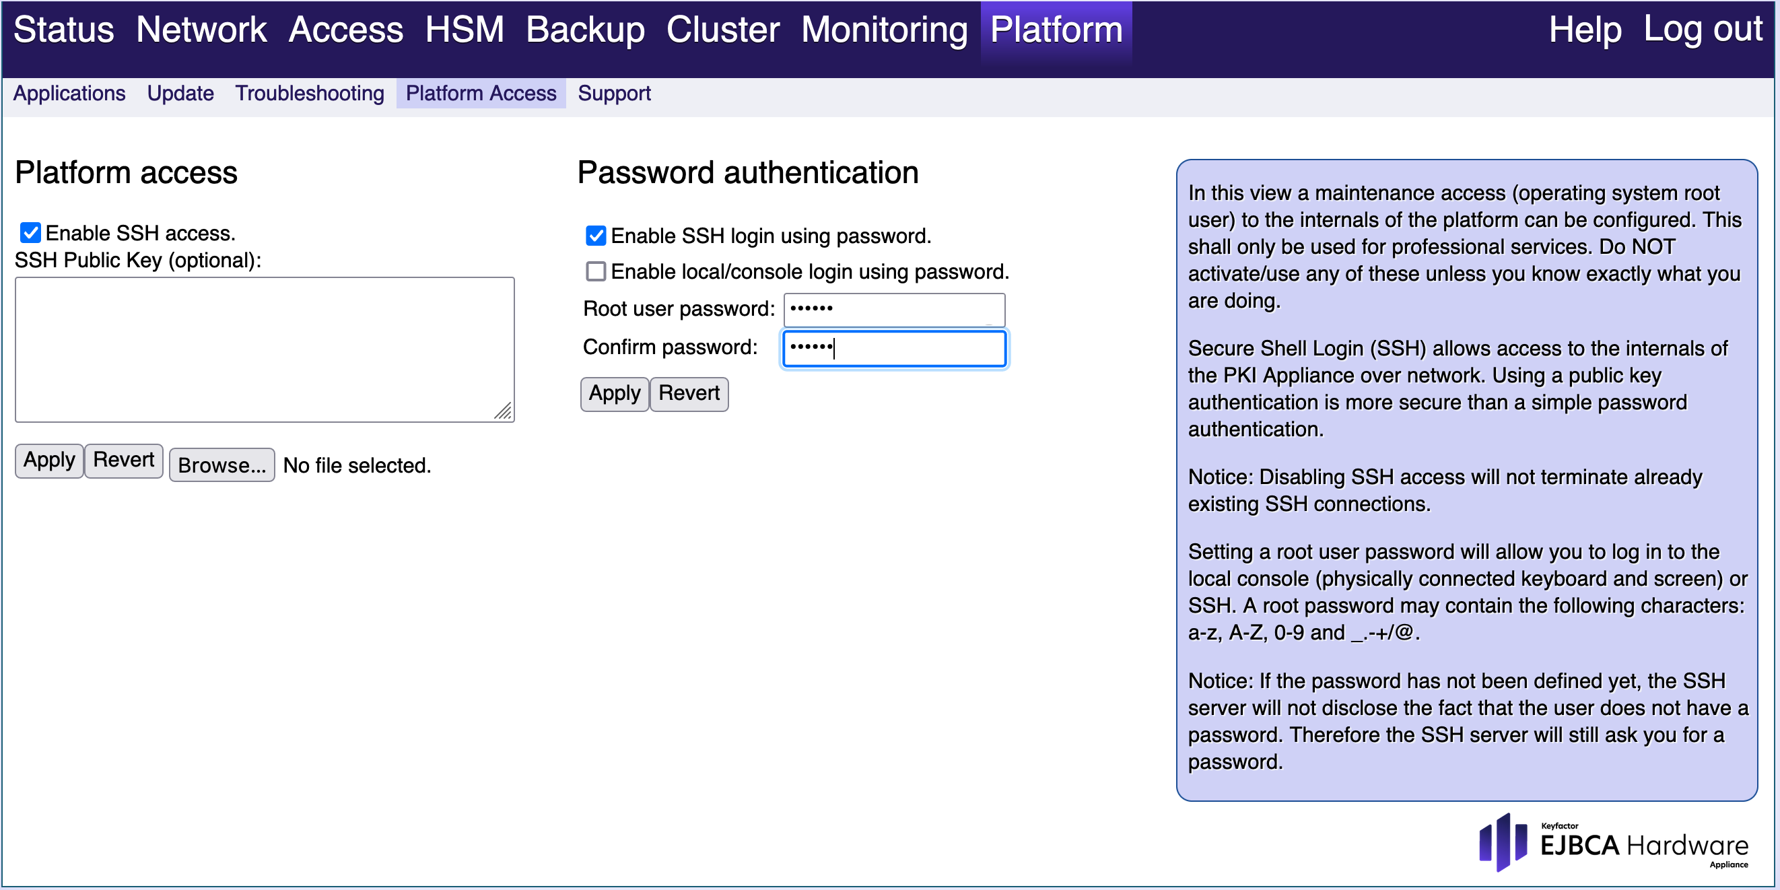Disable SSH login using password
This screenshot has height=890, width=1780.
pyautogui.click(x=596, y=236)
